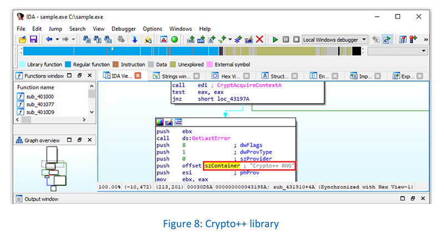The height and width of the screenshot is (238, 444).
Task: Close the Graph overview panel
Action: pos(90,140)
